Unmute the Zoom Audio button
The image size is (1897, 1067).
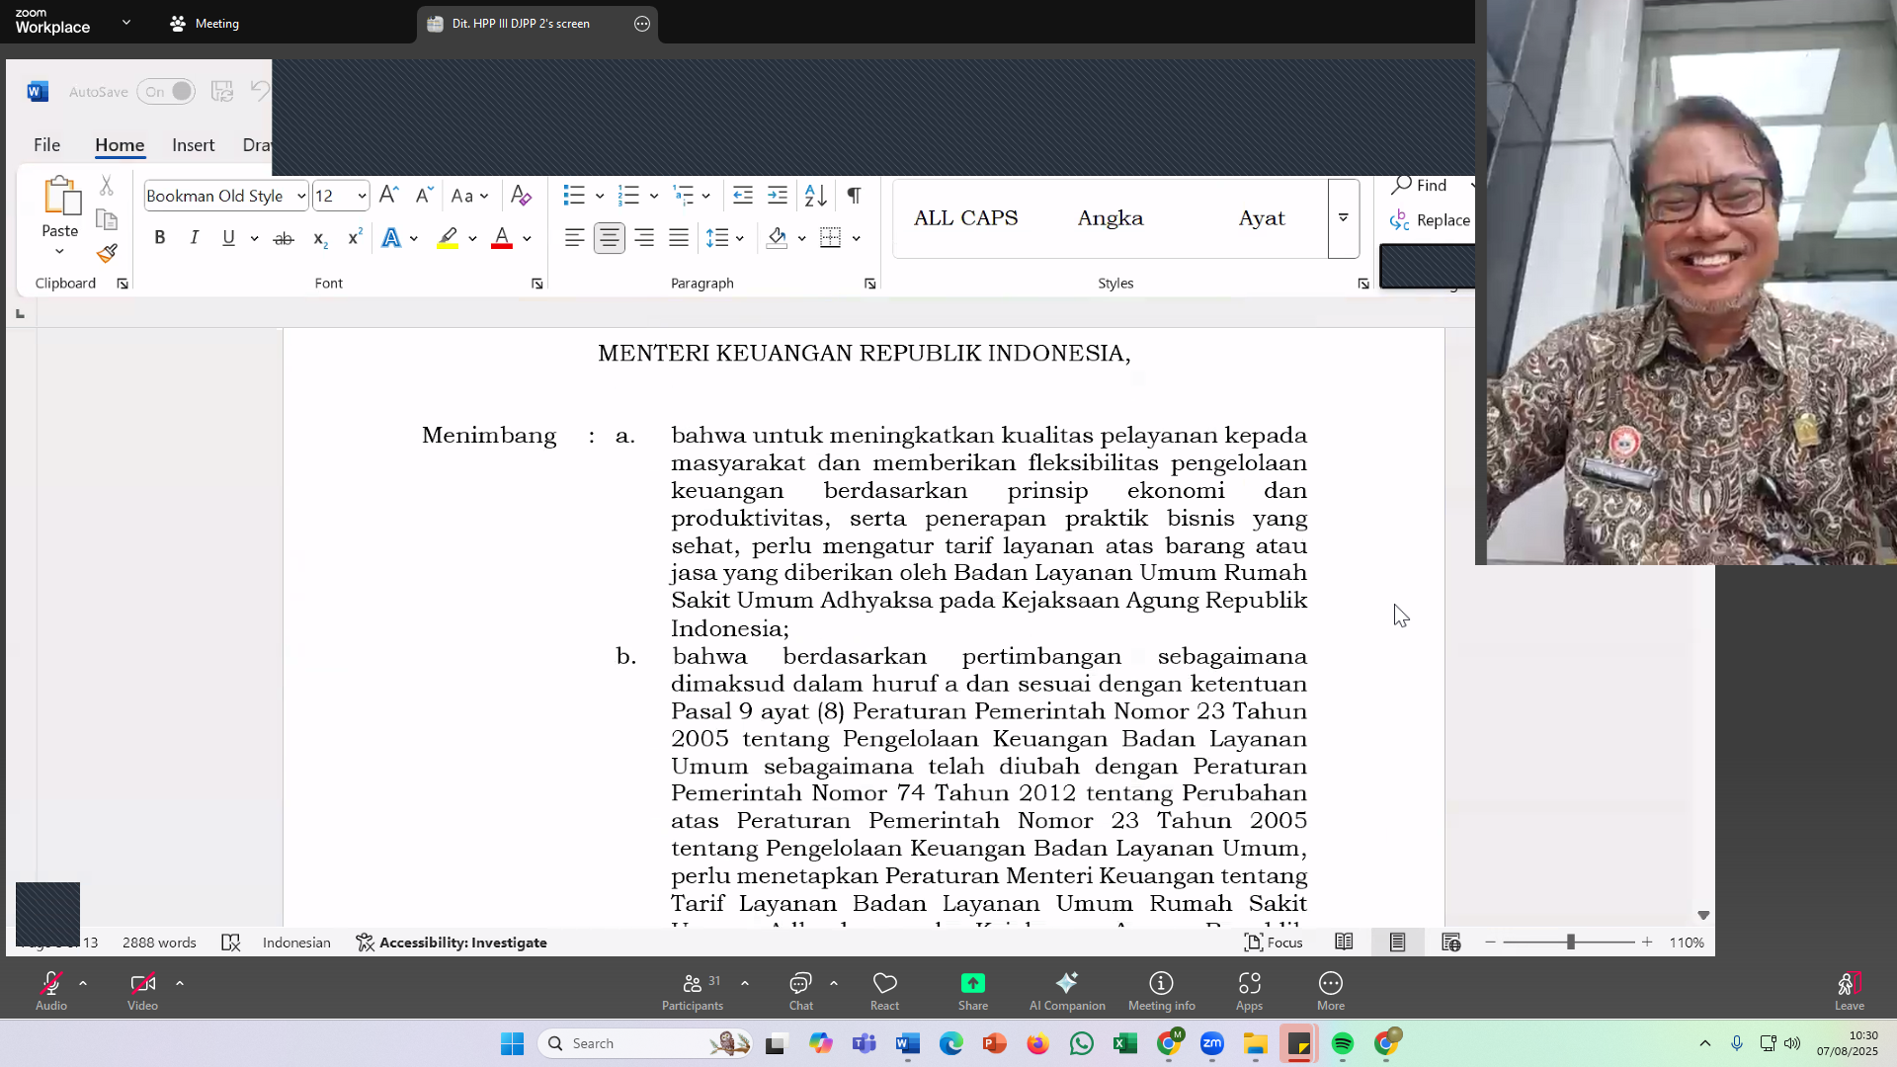tap(51, 991)
